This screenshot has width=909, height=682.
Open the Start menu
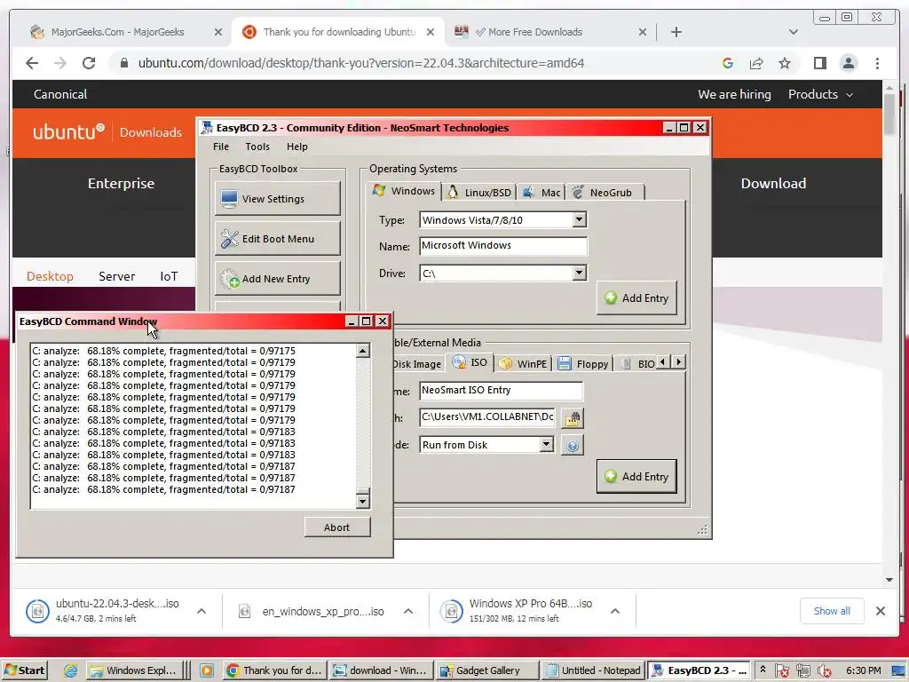(24, 670)
